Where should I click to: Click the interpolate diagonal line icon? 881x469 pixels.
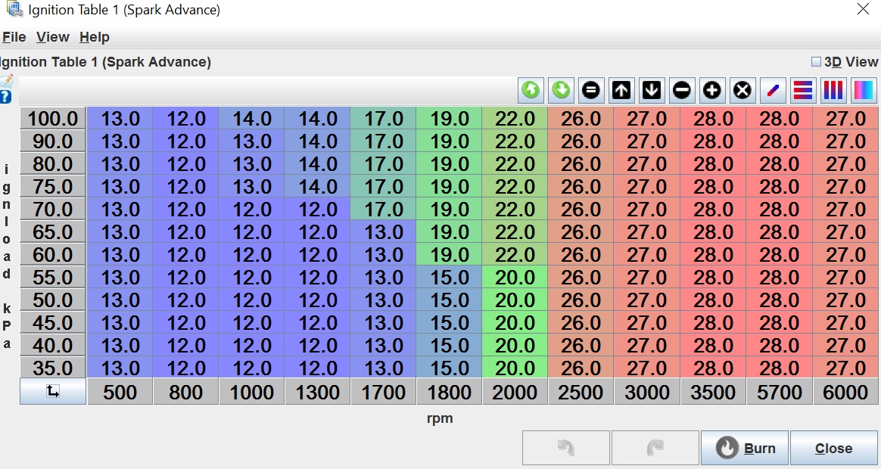(x=773, y=91)
